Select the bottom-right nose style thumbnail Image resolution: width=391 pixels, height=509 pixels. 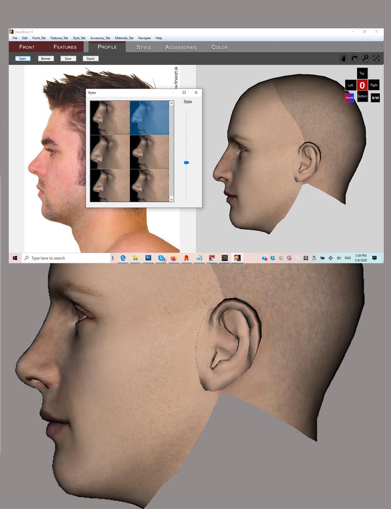150,185
